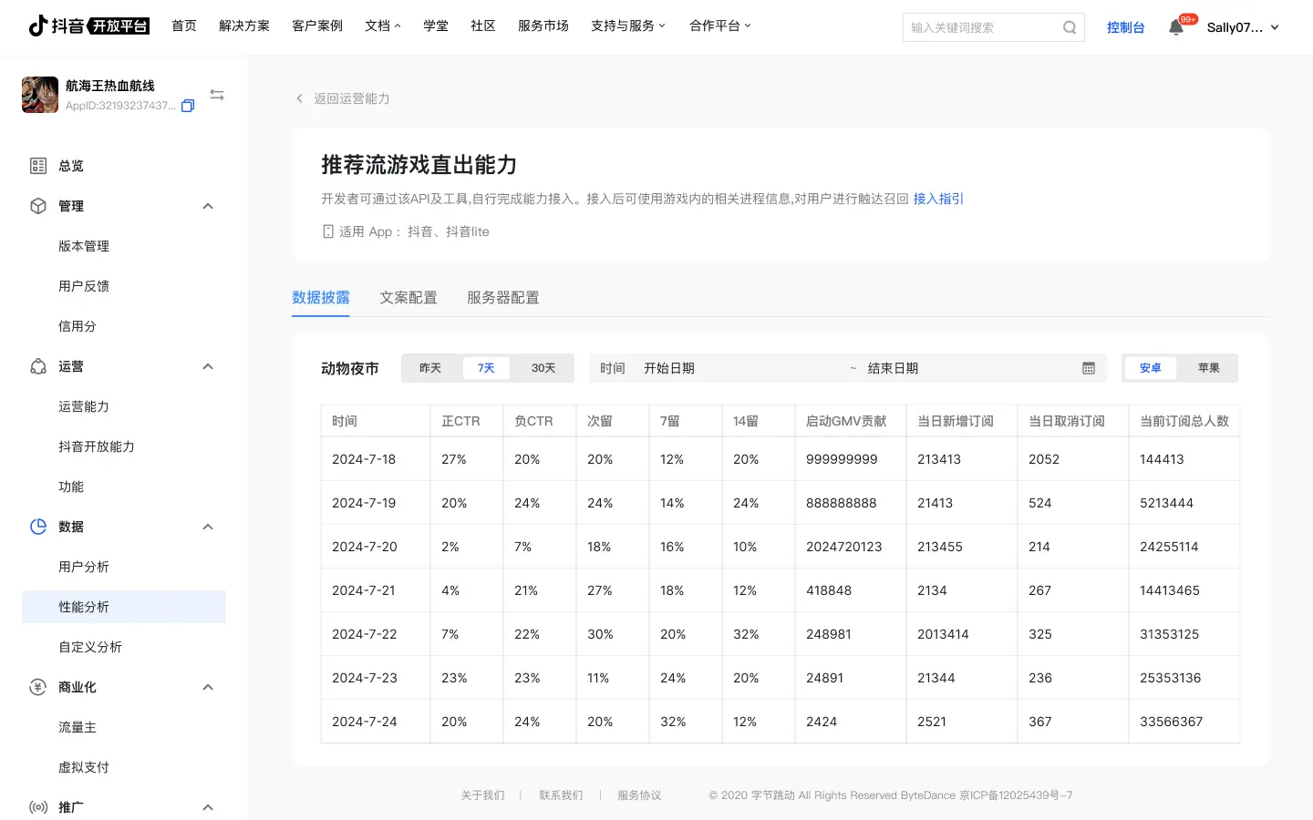Viewport: 1313px width, 820px height.
Task: Collapse the 管理 sidebar section
Action: (x=208, y=206)
